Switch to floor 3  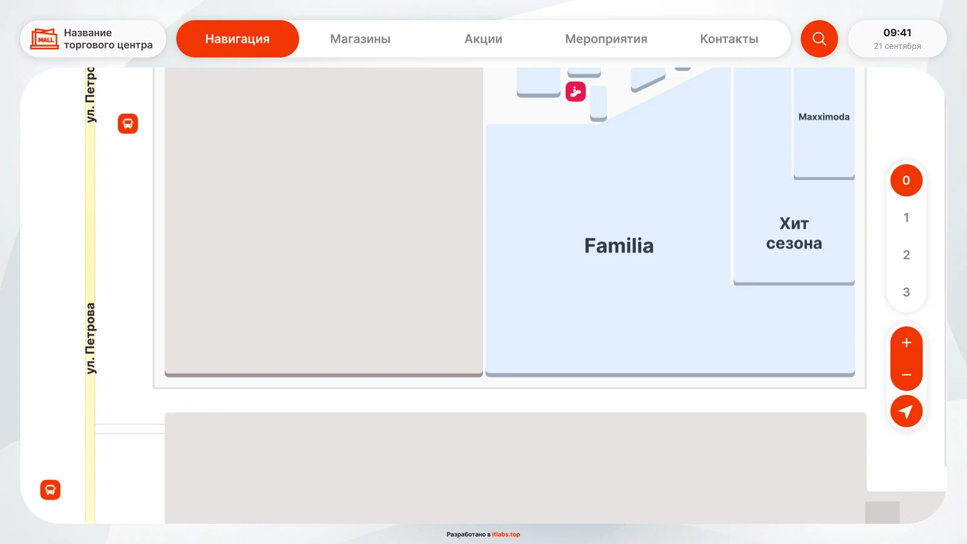(906, 292)
